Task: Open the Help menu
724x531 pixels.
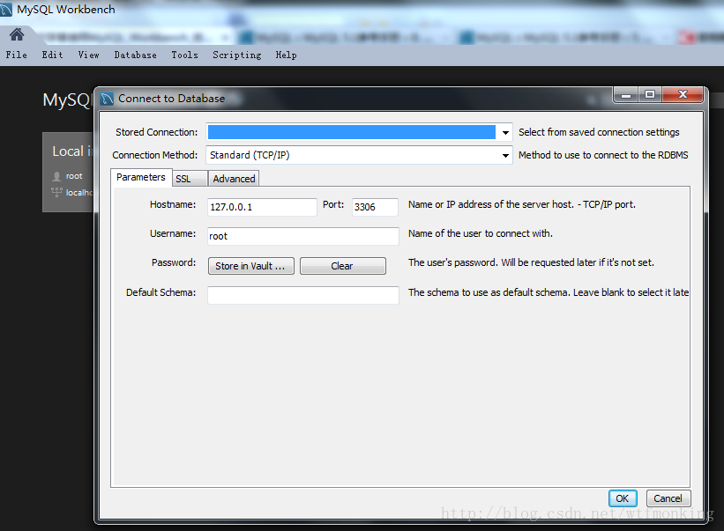Action: (287, 55)
